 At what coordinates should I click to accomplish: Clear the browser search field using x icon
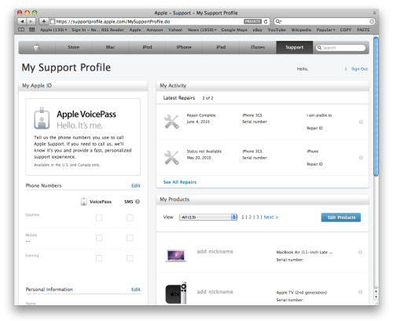pyautogui.click(x=372, y=21)
